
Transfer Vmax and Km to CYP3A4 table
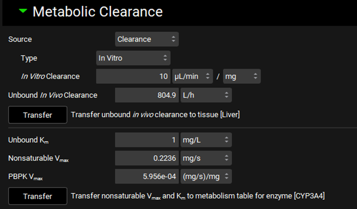pyautogui.click(x=38, y=196)
